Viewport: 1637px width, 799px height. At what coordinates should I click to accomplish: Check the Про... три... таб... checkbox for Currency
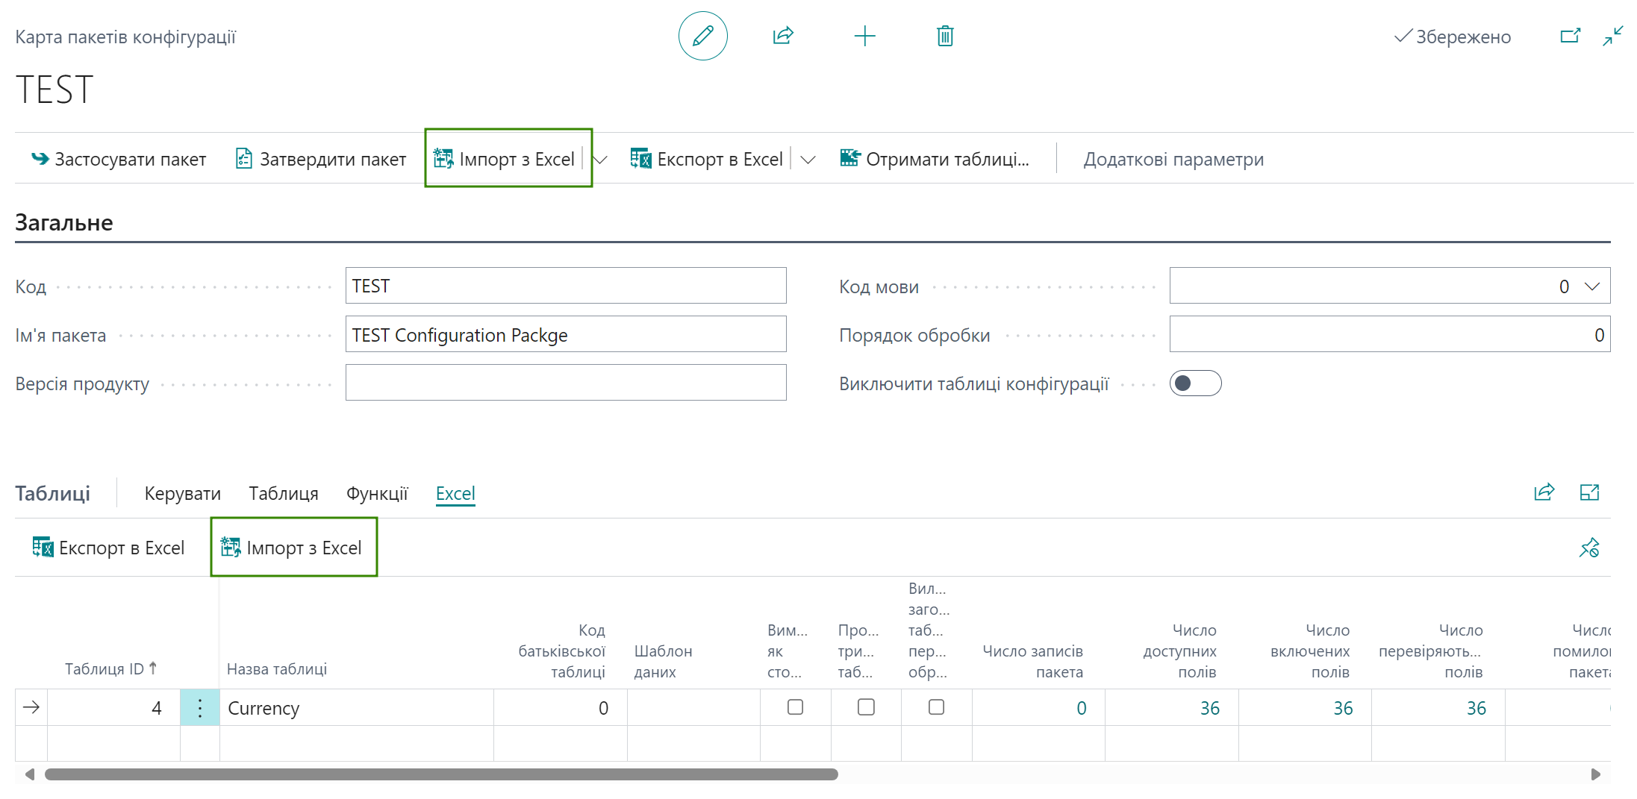click(x=866, y=707)
